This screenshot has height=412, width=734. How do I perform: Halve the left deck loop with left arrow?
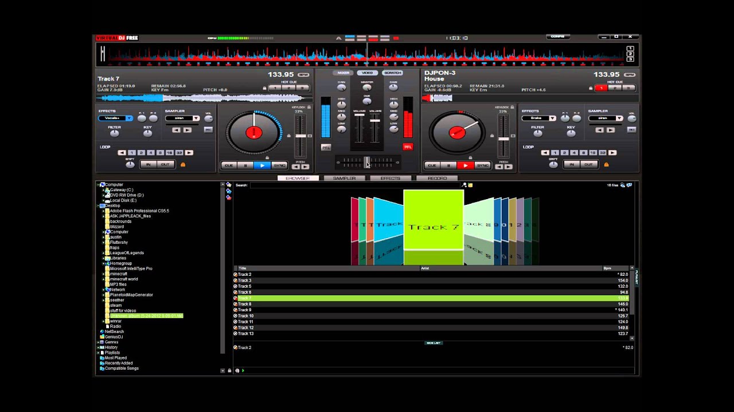(x=122, y=153)
